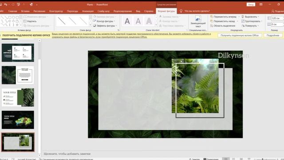
Task: Open Область выделения selection pane
Action: (x=223, y=26)
